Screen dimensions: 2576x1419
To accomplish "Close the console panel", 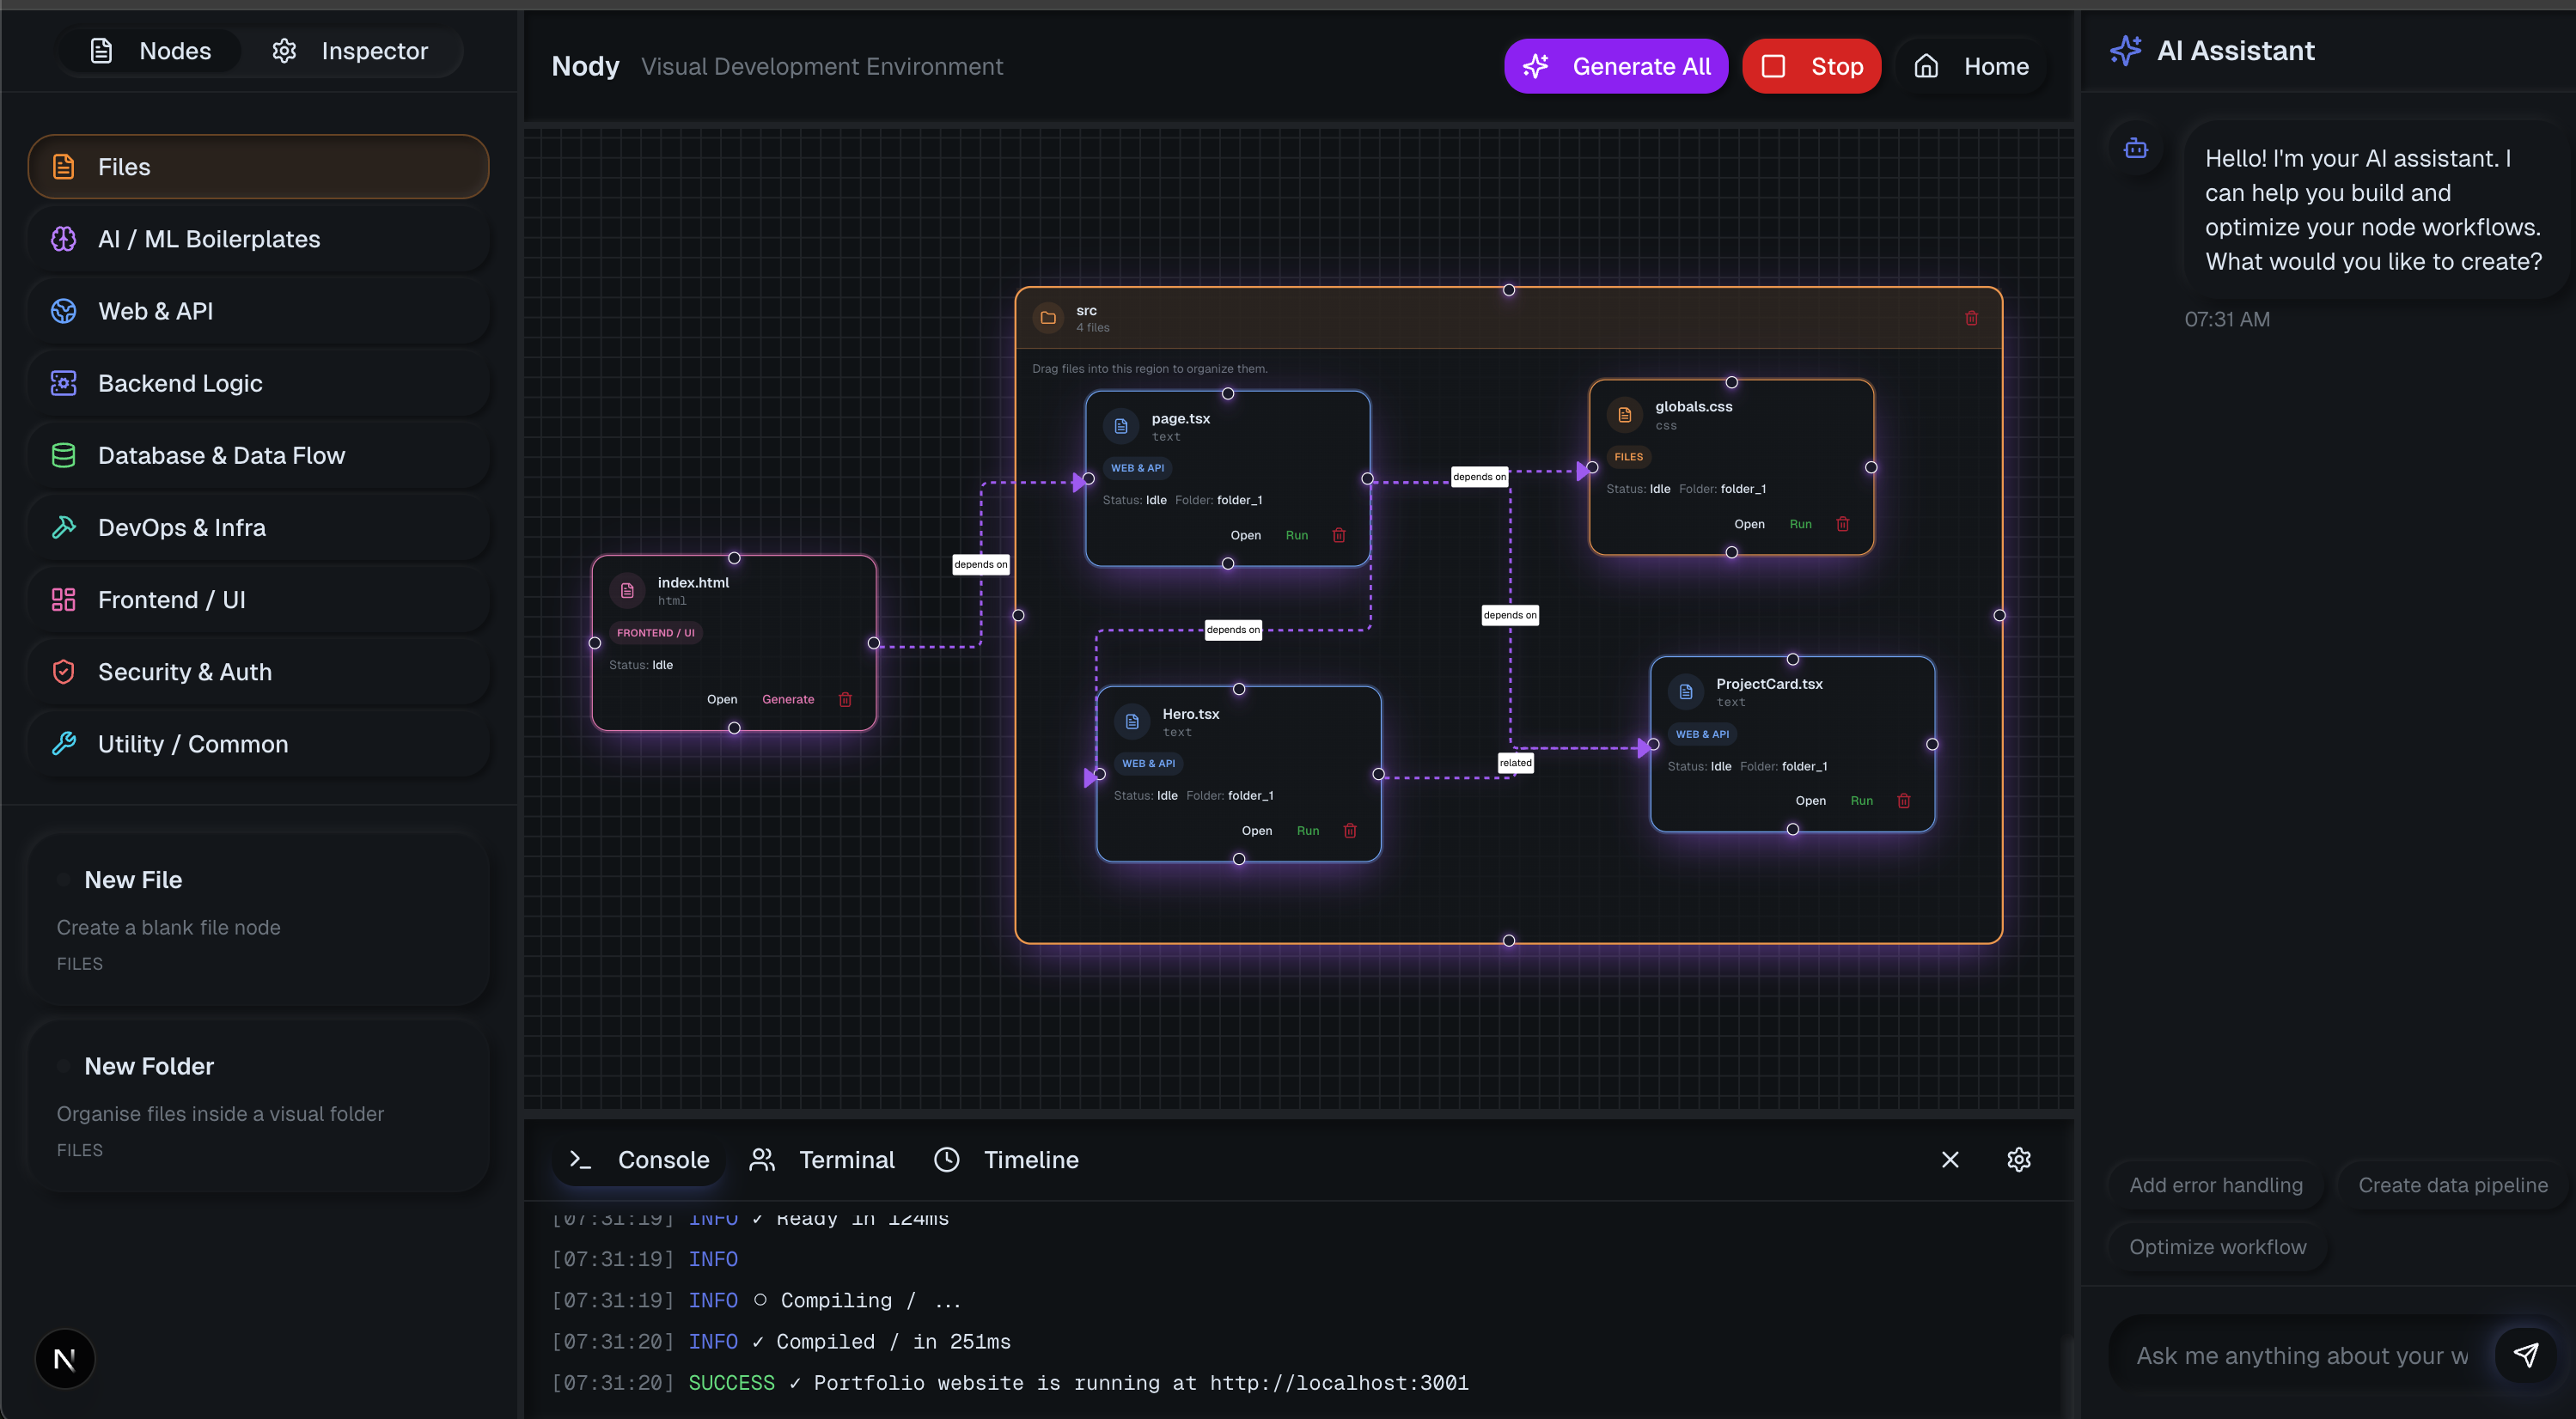I will point(1949,1159).
